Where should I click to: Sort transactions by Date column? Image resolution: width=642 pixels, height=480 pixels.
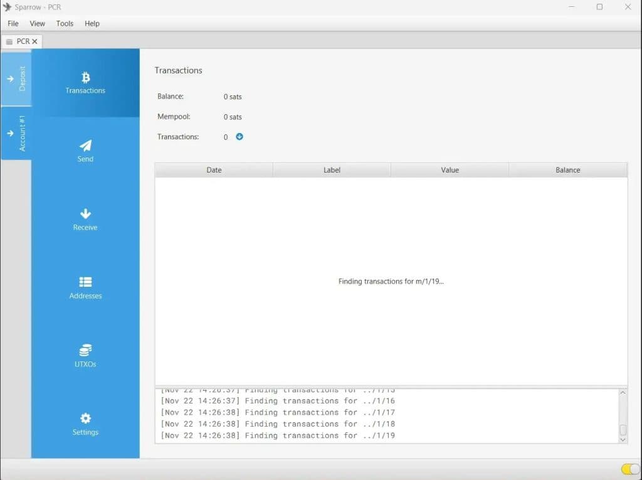point(214,170)
